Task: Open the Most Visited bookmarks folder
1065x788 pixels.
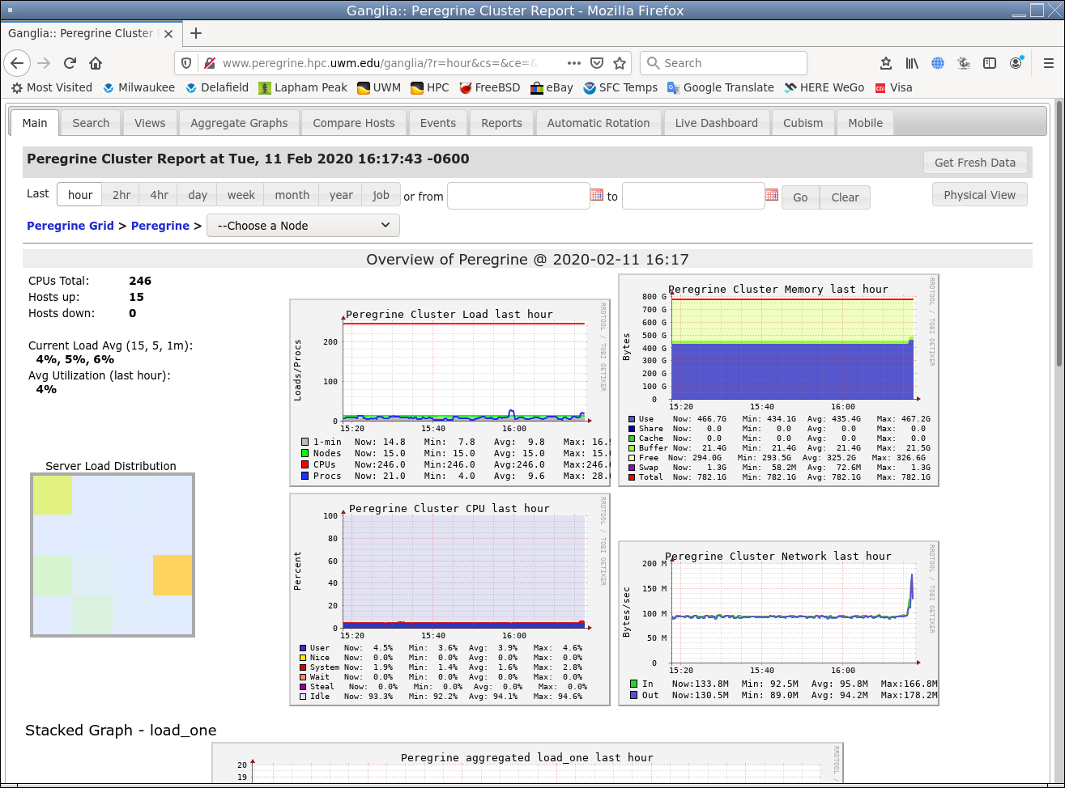Action: [52, 87]
